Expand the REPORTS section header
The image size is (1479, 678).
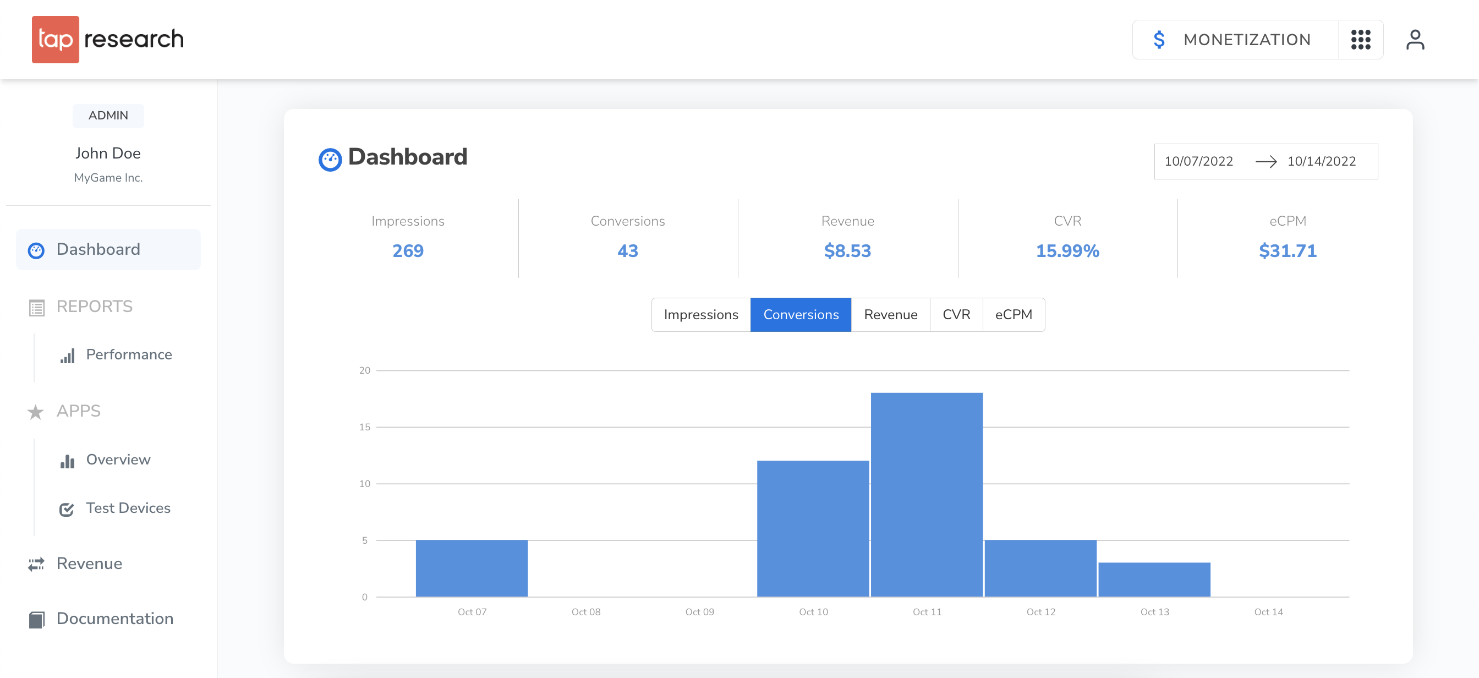pos(94,305)
